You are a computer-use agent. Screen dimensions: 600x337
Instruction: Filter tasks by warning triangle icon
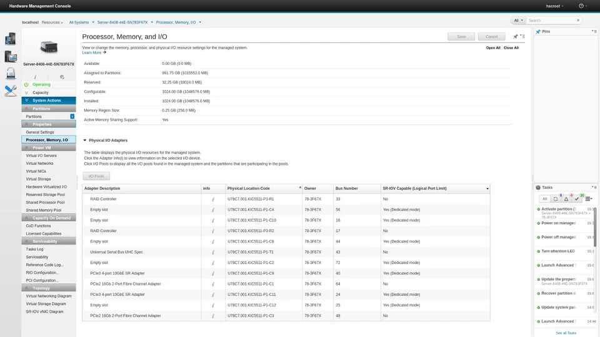[566, 198]
